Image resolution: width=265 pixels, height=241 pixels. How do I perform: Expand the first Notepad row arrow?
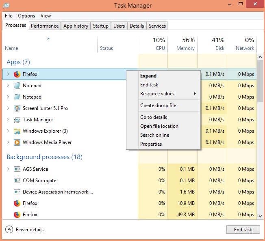coord(8,86)
